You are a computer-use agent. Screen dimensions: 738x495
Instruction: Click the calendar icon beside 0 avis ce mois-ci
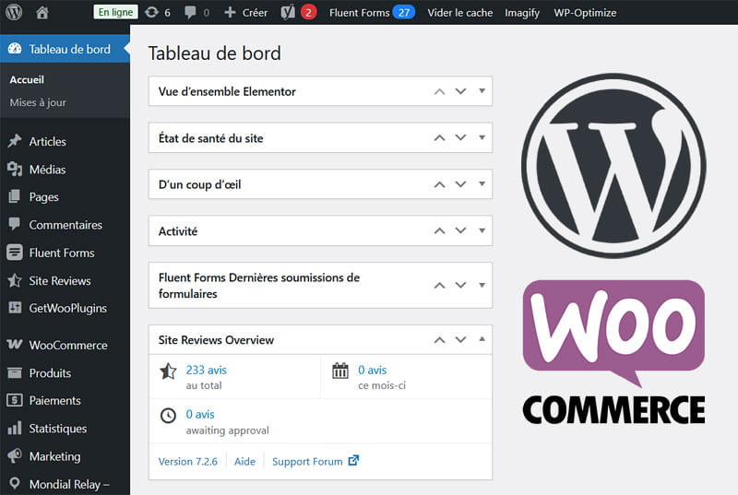click(340, 371)
